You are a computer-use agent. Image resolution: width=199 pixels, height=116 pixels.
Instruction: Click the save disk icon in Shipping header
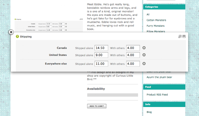pos(184,37)
